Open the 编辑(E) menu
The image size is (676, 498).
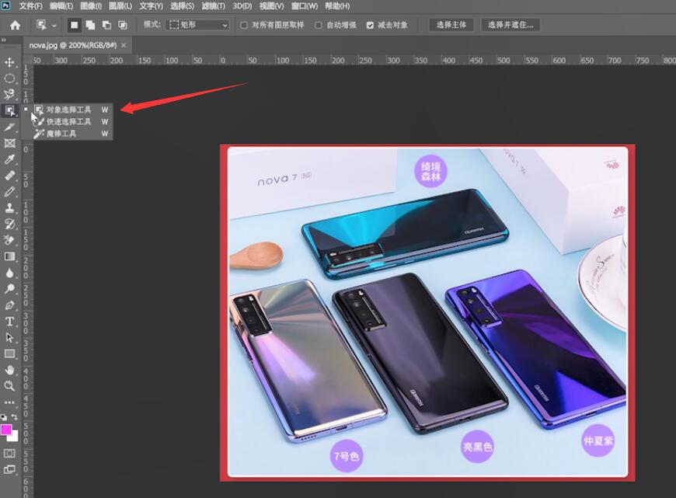(61, 6)
